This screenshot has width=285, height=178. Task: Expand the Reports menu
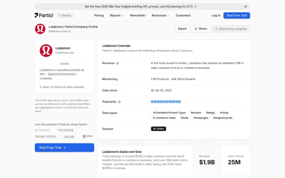pos(117,16)
